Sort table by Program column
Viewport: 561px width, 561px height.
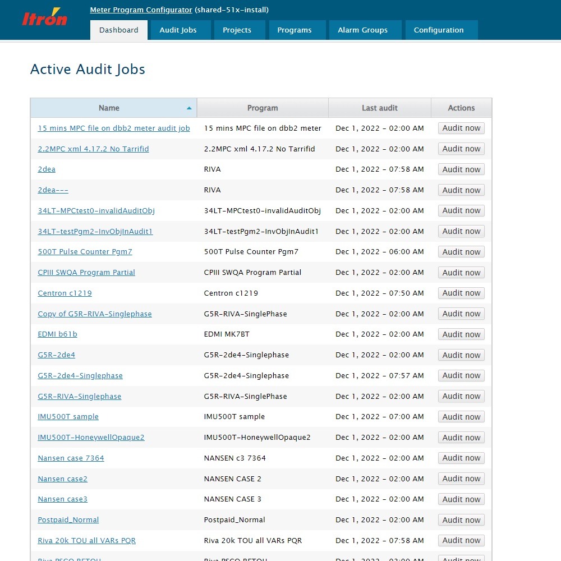click(x=263, y=108)
